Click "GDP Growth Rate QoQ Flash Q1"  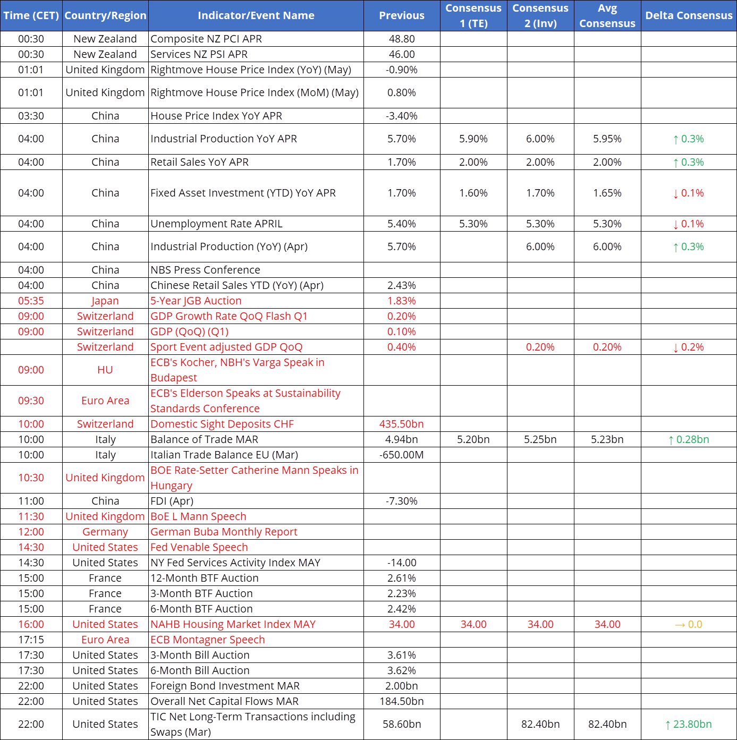(x=256, y=316)
